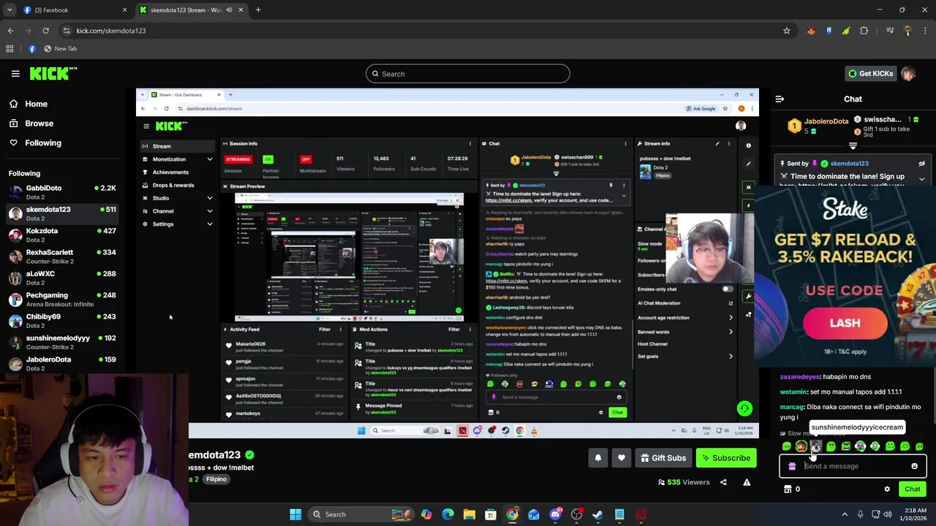The height and width of the screenshot is (526, 936).
Task: Click the KICK logo
Action: click(x=53, y=73)
